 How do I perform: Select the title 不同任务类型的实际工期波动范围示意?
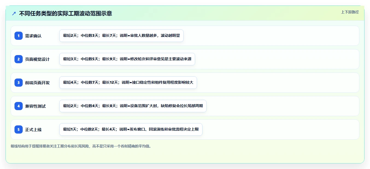coord(66,13)
